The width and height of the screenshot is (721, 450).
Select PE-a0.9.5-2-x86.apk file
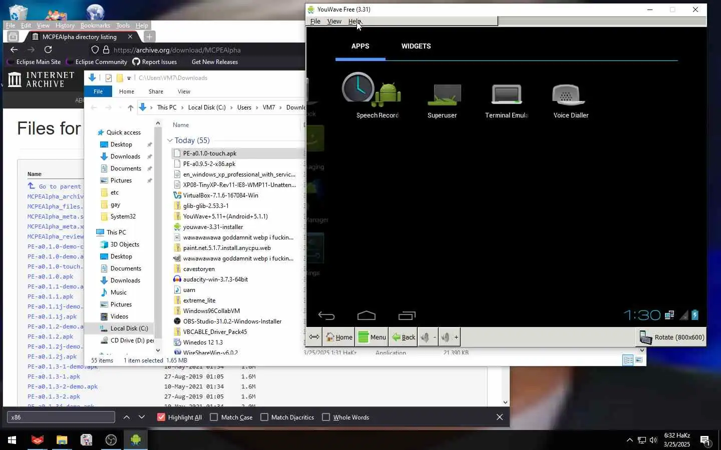pyautogui.click(x=209, y=164)
